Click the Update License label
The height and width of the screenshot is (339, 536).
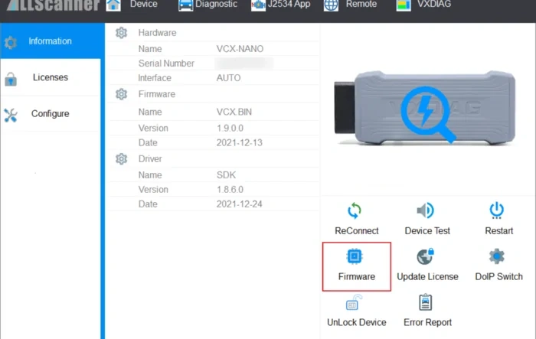click(x=427, y=276)
